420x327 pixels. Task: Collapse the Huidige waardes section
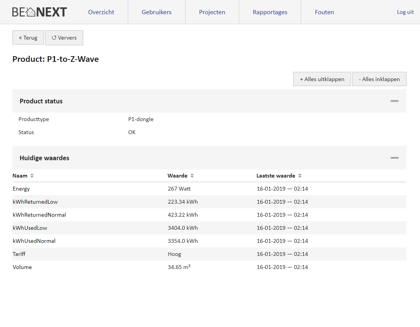click(395, 158)
